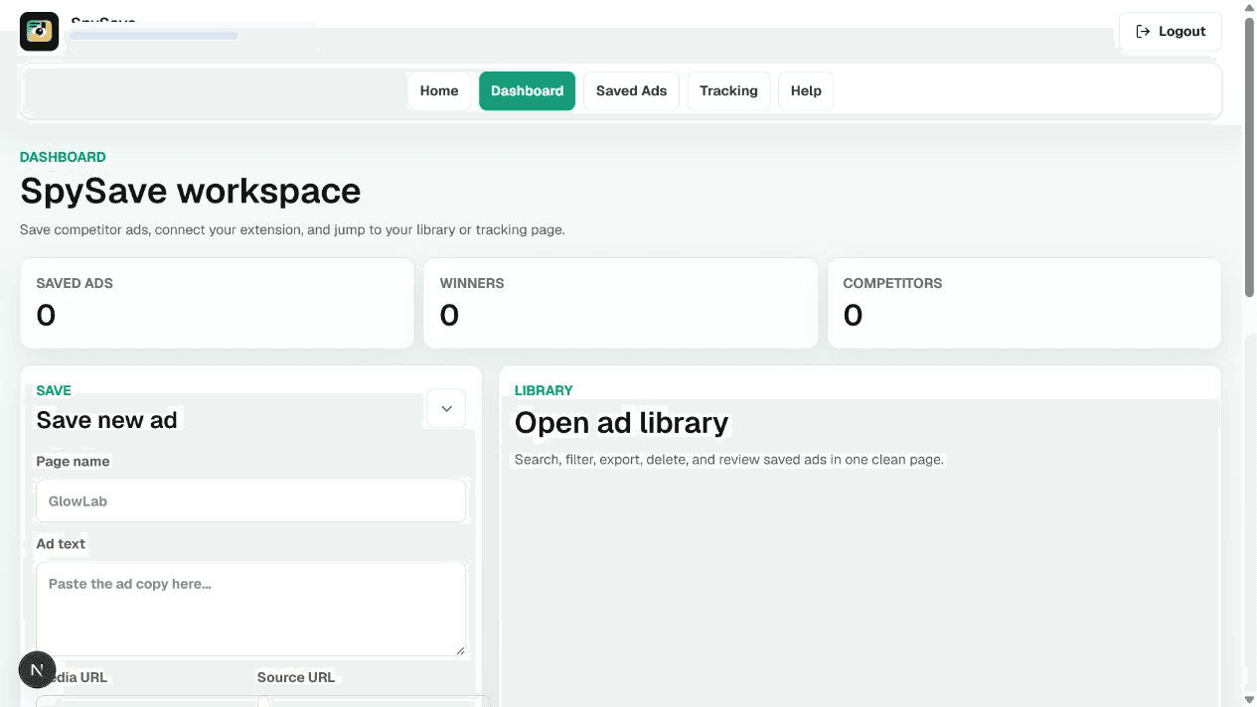1257x707 pixels.
Task: Click the green LIBRARY label
Action: point(544,390)
